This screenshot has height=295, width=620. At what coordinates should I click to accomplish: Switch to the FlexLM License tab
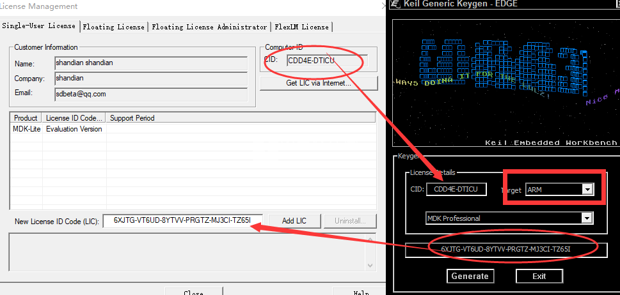[x=302, y=27]
